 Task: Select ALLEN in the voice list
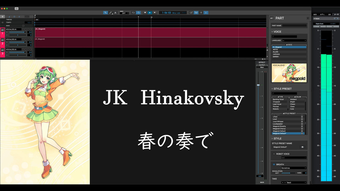[289, 52]
